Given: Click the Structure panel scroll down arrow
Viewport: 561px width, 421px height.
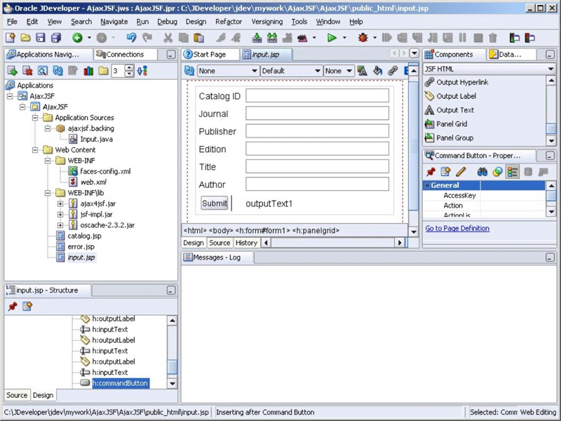Looking at the screenshot, I should point(172,383).
